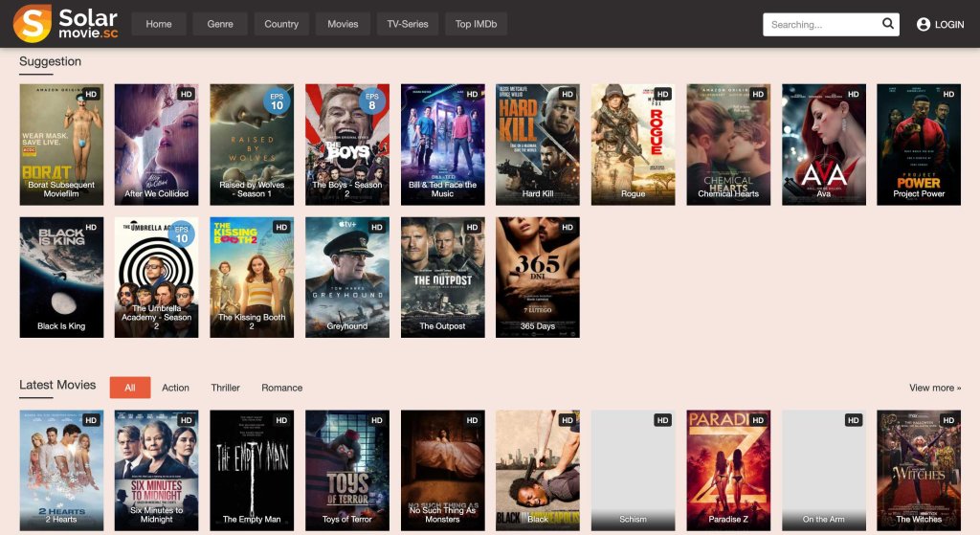This screenshot has width=980, height=535.
Task: Click HD badge on The Empty Man
Action: click(282, 420)
